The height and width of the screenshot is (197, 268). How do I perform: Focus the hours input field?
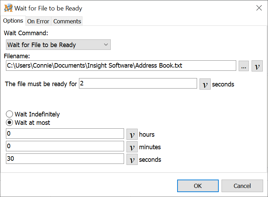(x=65, y=134)
